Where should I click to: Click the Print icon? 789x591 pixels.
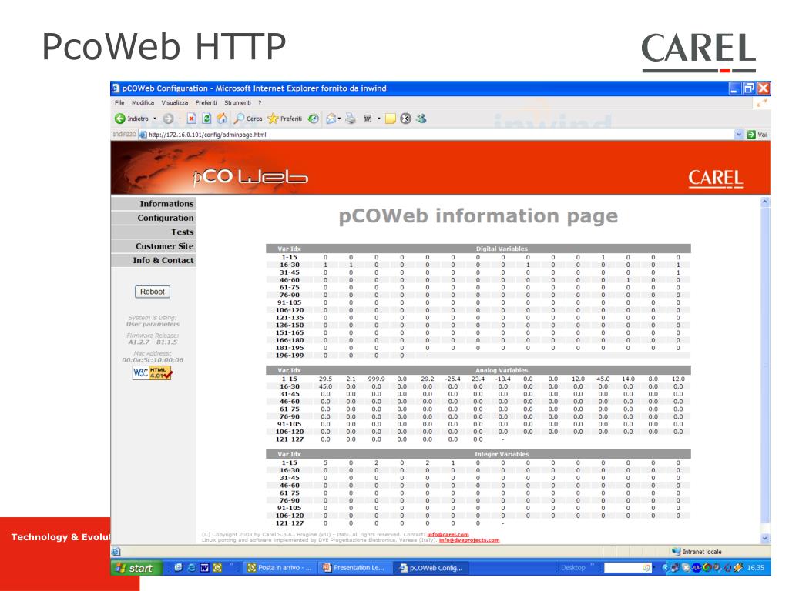point(351,119)
